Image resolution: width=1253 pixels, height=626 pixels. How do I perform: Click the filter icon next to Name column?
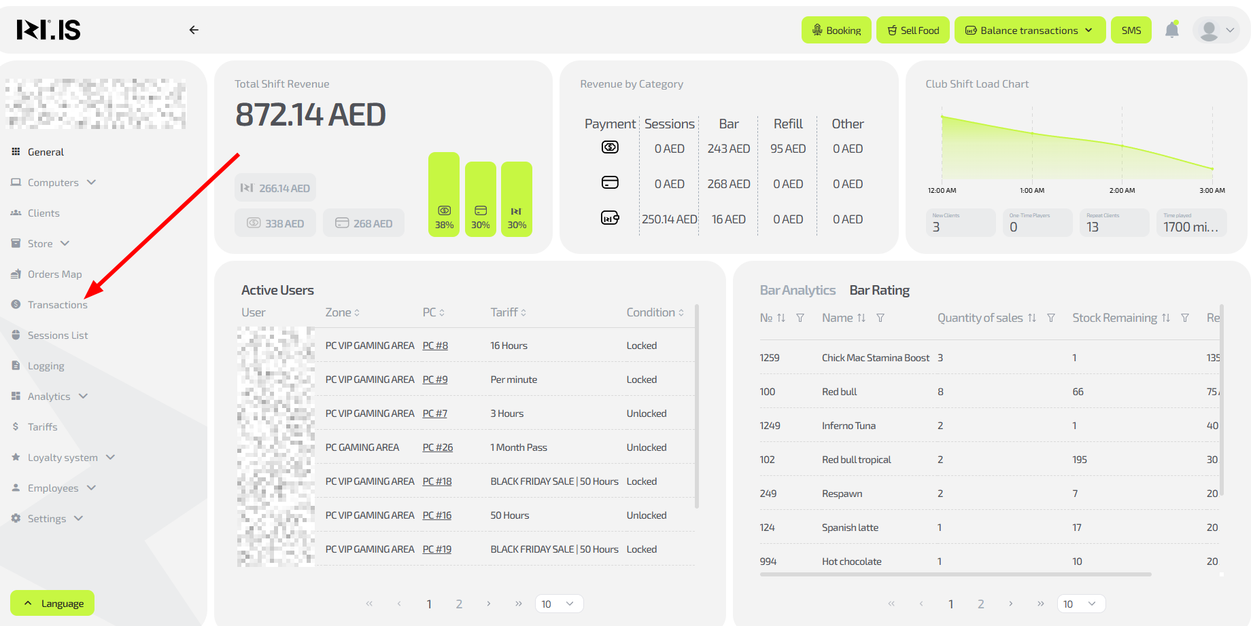(x=880, y=318)
